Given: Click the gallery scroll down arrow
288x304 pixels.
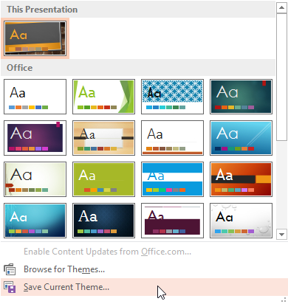Looking at the screenshot, I should tap(281, 234).
